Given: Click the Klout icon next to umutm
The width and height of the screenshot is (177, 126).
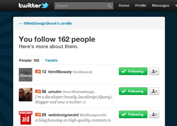Looking at the screenshot, I should pyautogui.click(x=38, y=91).
